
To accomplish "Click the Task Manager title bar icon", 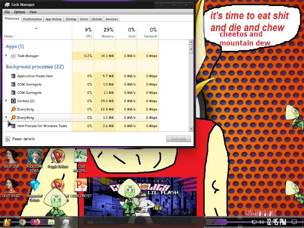I will coord(7,5).
